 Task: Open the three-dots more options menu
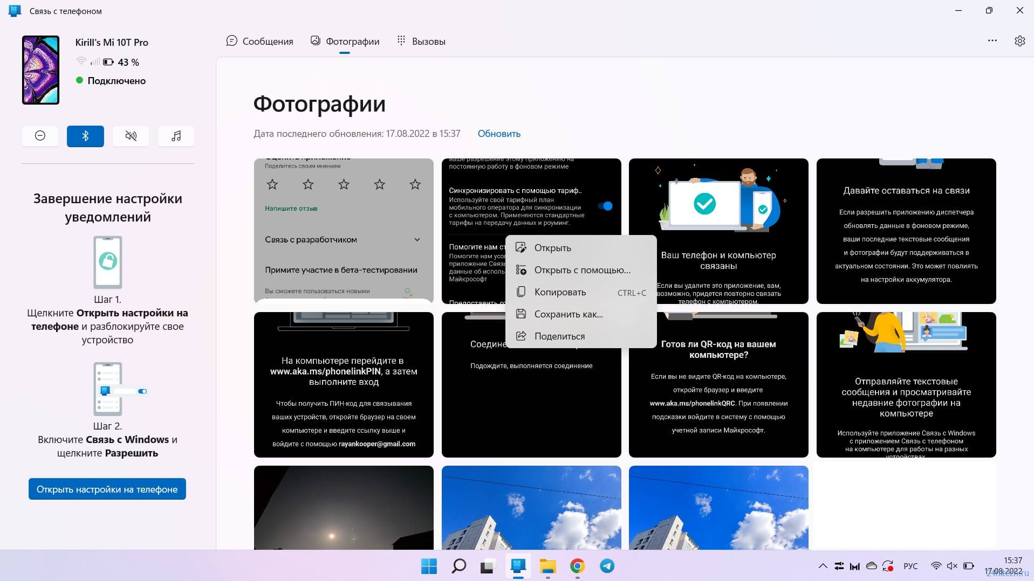pyautogui.click(x=992, y=40)
